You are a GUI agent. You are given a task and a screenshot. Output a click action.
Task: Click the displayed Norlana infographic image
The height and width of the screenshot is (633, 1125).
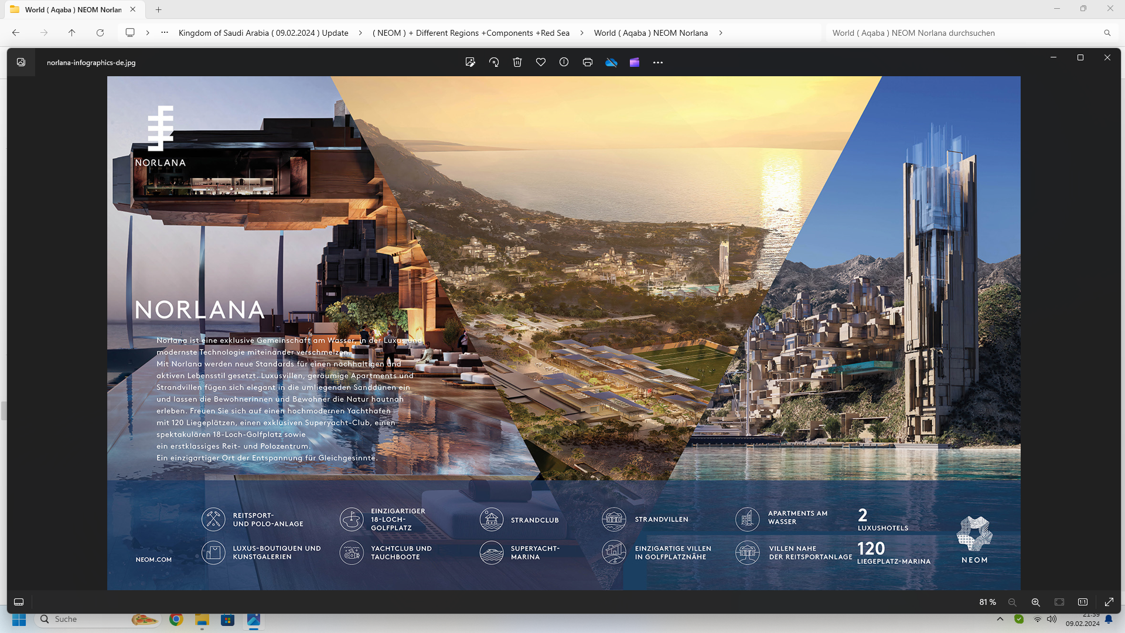click(x=564, y=333)
